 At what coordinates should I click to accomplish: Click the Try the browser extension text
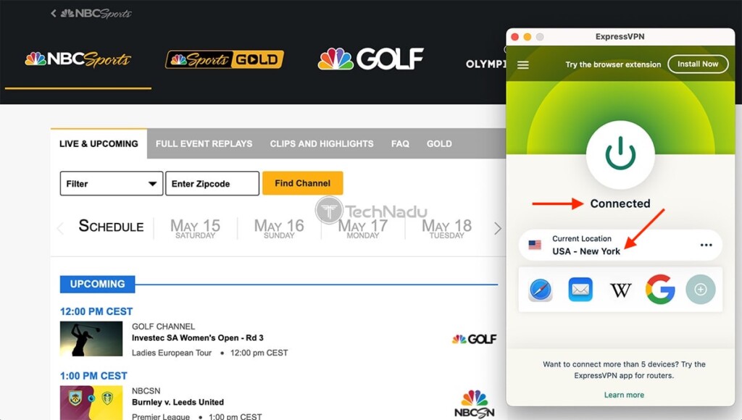click(613, 64)
